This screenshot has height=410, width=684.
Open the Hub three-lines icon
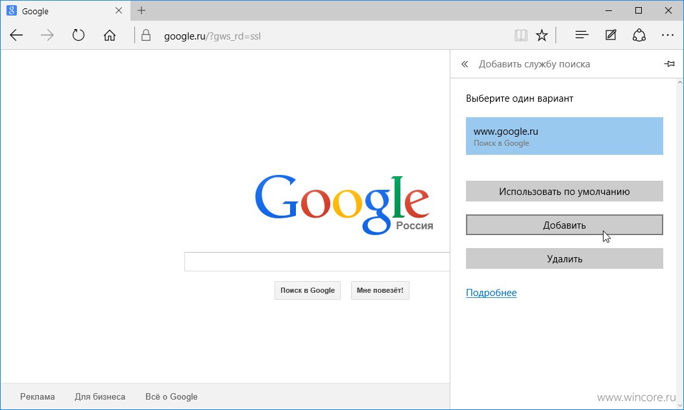pos(582,35)
